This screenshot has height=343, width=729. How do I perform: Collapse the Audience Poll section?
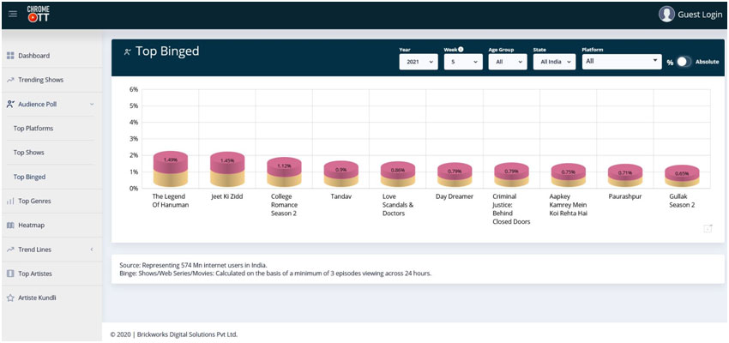(x=92, y=104)
